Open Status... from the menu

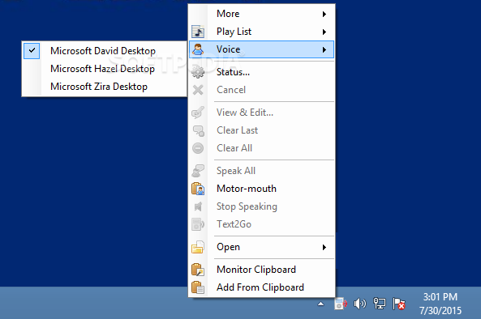[x=262, y=72]
